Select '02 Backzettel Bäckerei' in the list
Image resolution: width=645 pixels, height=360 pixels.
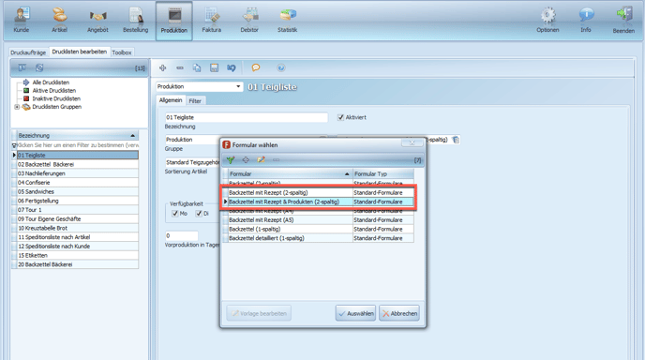click(77, 164)
